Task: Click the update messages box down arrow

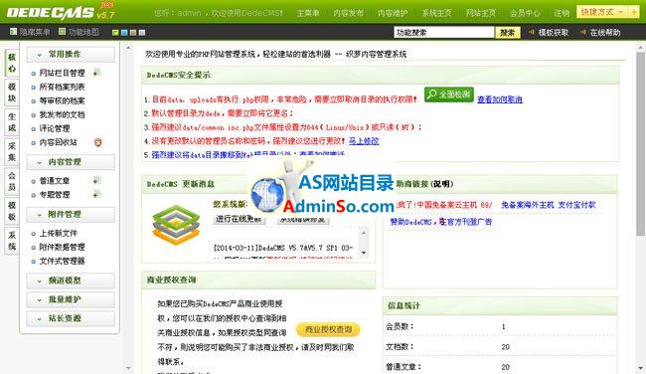Action: tap(364, 253)
